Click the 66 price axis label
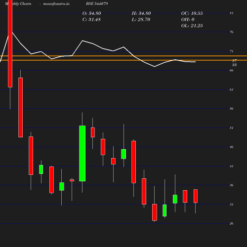The width and height of the screenshot is (247, 247). 232,71
